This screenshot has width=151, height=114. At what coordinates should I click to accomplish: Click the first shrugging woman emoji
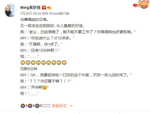click(x=23, y=106)
